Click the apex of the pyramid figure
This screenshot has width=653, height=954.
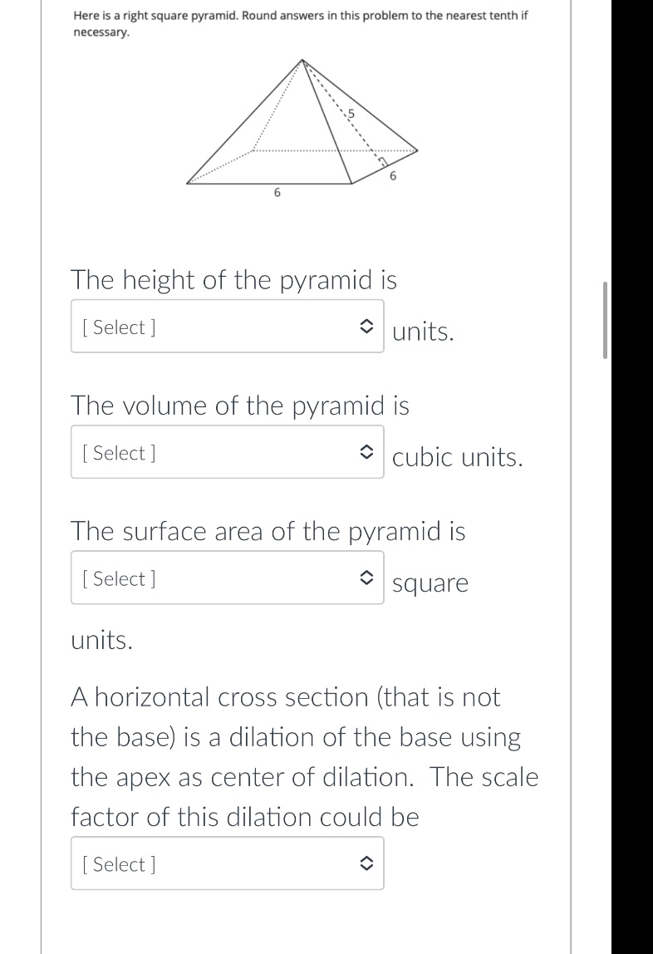tap(302, 60)
